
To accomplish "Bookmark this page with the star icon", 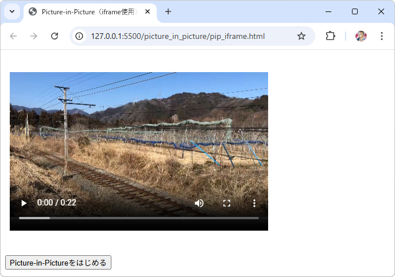I will tap(301, 36).
